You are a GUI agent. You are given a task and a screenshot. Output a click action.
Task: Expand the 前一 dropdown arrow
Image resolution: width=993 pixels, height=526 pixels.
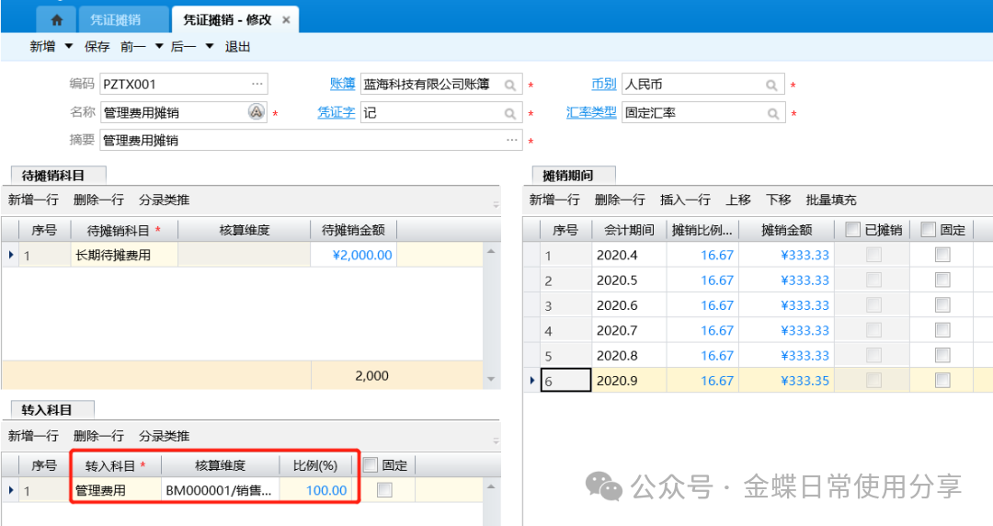(x=158, y=47)
